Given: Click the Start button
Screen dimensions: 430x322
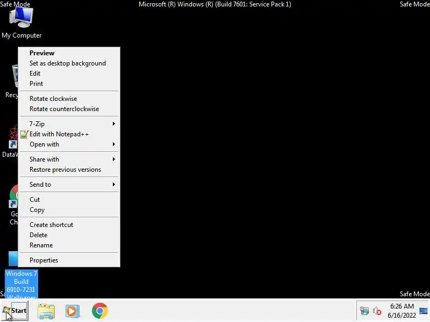Looking at the screenshot, I should coord(15,311).
